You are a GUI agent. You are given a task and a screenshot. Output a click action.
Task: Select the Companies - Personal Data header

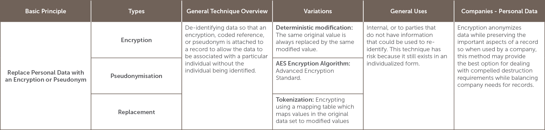[x=499, y=11]
